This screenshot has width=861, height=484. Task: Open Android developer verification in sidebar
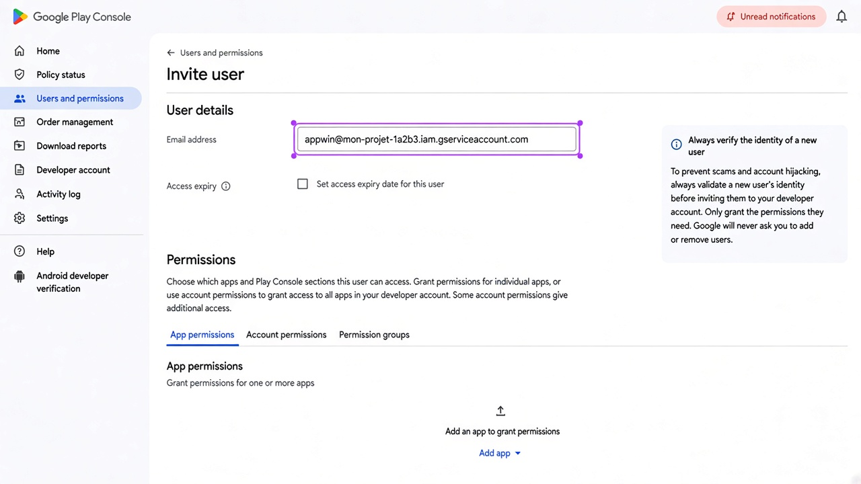point(71,282)
